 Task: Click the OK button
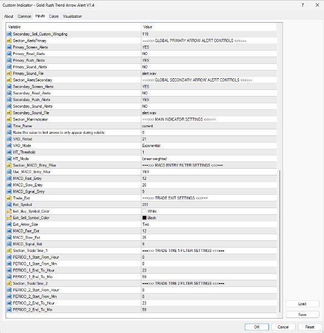[257, 327]
